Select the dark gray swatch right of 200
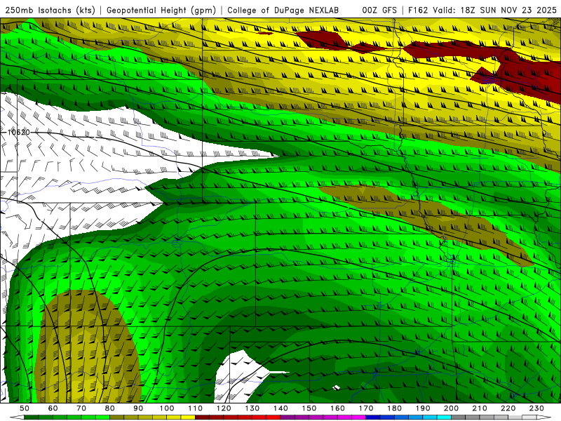Screen dimensions: 561x421 459,417
